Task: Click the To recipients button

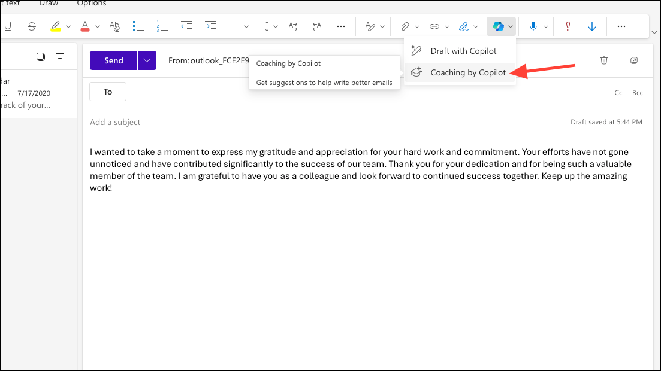Action: (108, 92)
